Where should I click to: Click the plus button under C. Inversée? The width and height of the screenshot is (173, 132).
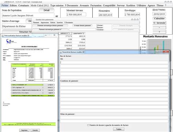pyautogui.click(x=159, y=32)
